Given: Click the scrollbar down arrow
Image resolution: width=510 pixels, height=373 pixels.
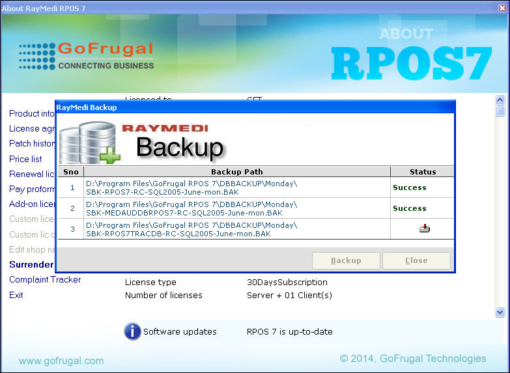Looking at the screenshot, I should point(500,312).
